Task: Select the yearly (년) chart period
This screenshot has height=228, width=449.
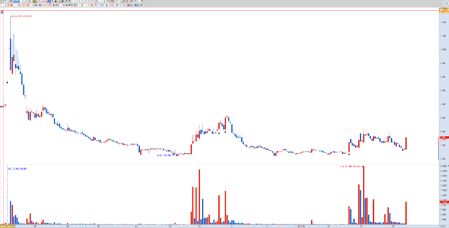Action: tap(59, 2)
